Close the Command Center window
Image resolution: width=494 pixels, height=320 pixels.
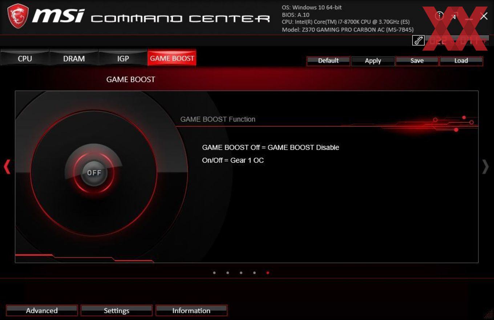click(x=484, y=16)
